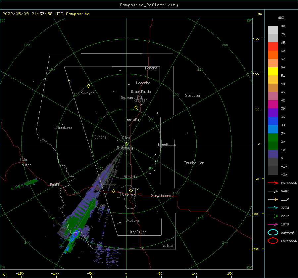This screenshot has width=298, height=278.
Task: Click the Lake Louise label
Action: pyautogui.click(x=25, y=162)
